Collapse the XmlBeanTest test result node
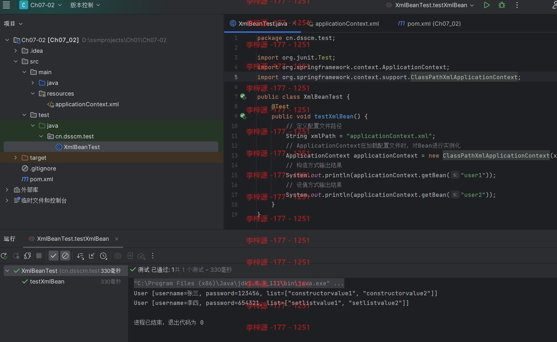557x342 pixels. pyautogui.click(x=7, y=271)
